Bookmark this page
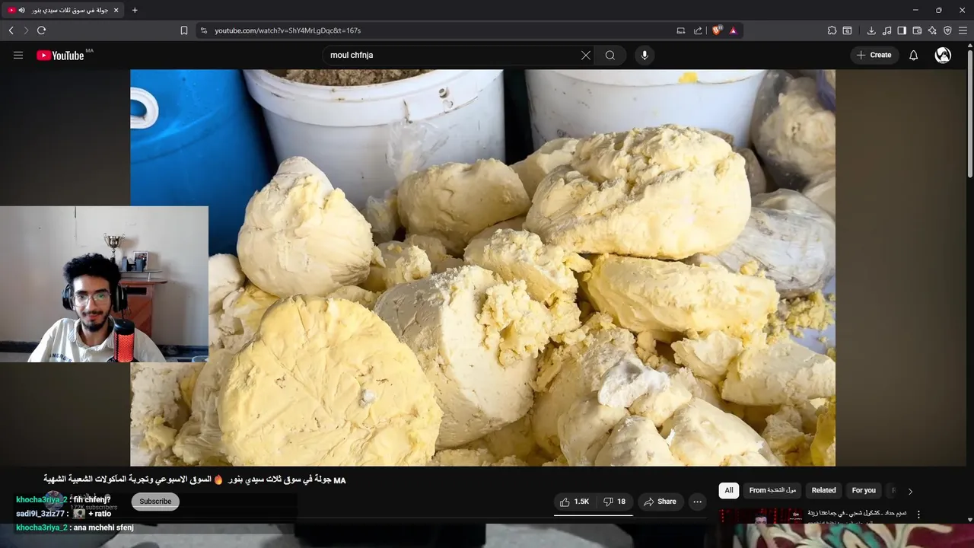Screen dimensions: 974x548 [184, 30]
